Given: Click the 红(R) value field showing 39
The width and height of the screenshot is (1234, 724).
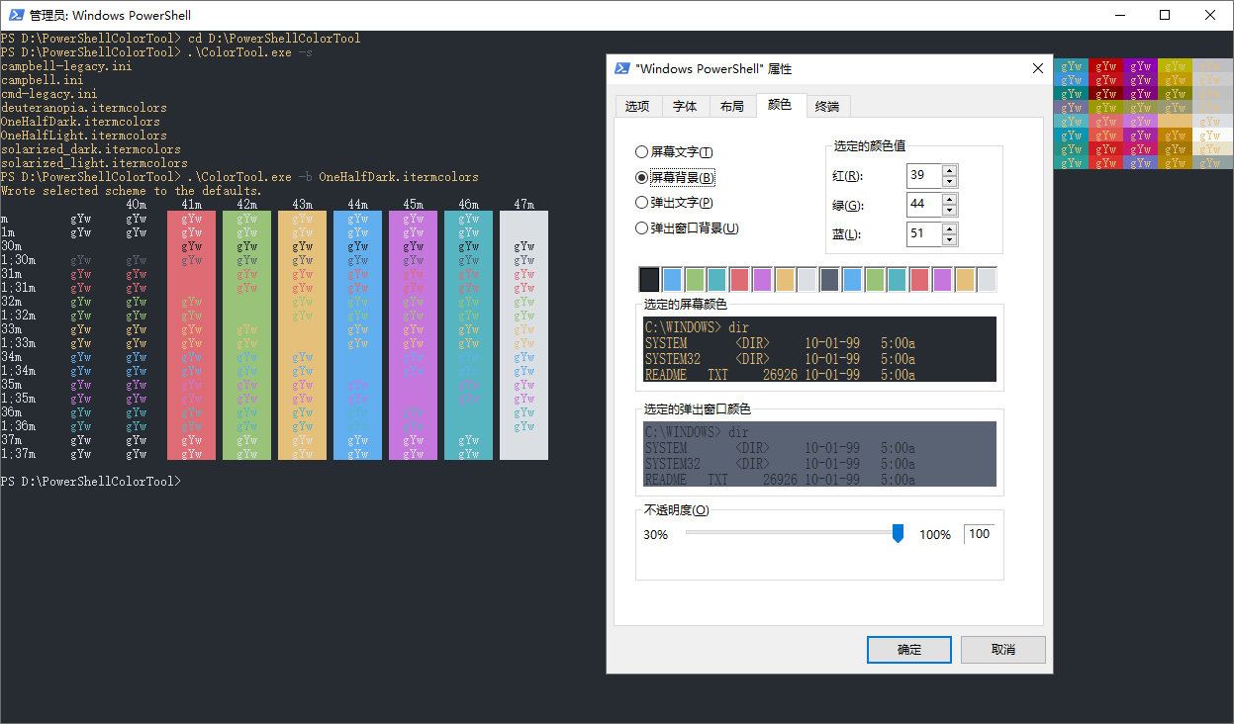Looking at the screenshot, I should [924, 176].
